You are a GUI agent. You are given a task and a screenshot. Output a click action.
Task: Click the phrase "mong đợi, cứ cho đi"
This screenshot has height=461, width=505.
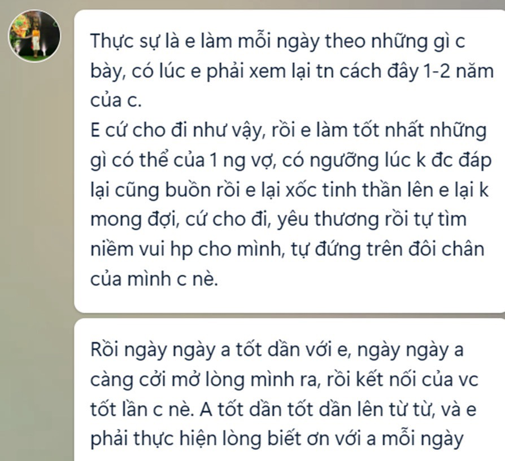click(180, 220)
